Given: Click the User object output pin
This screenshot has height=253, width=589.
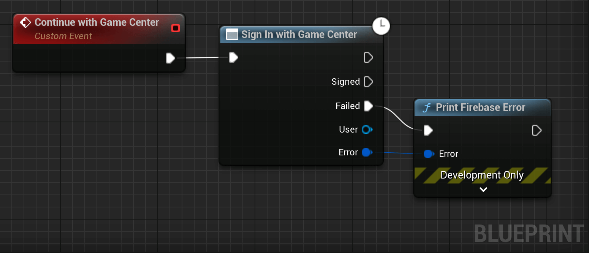Looking at the screenshot, I should coord(367,130).
